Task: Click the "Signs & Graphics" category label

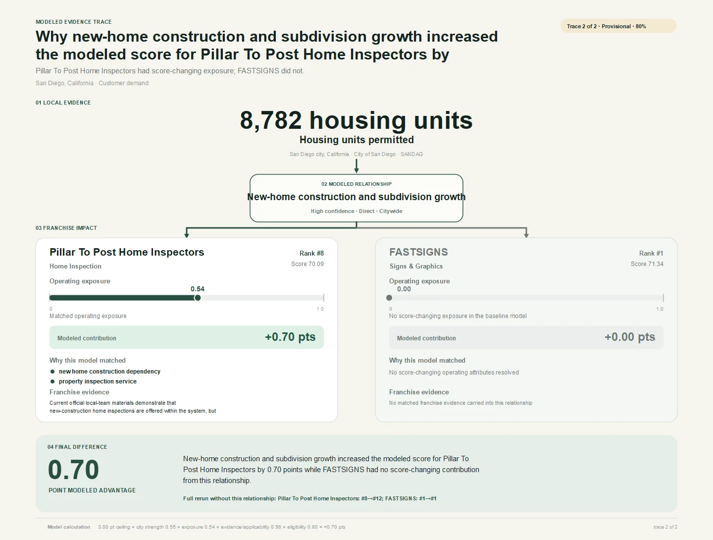Action: point(416,266)
